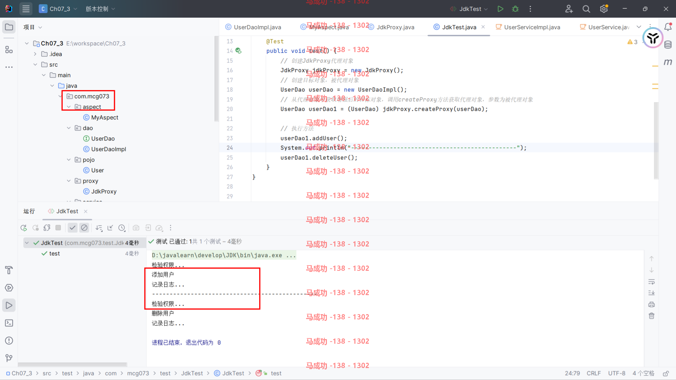Sort test results icon
The width and height of the screenshot is (676, 380).
pos(99,228)
